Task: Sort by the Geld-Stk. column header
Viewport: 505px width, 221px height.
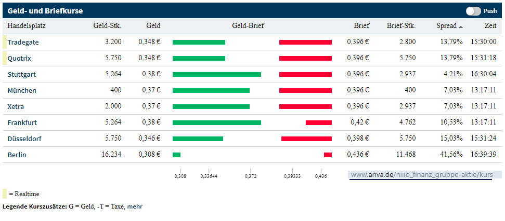Action: coord(107,25)
